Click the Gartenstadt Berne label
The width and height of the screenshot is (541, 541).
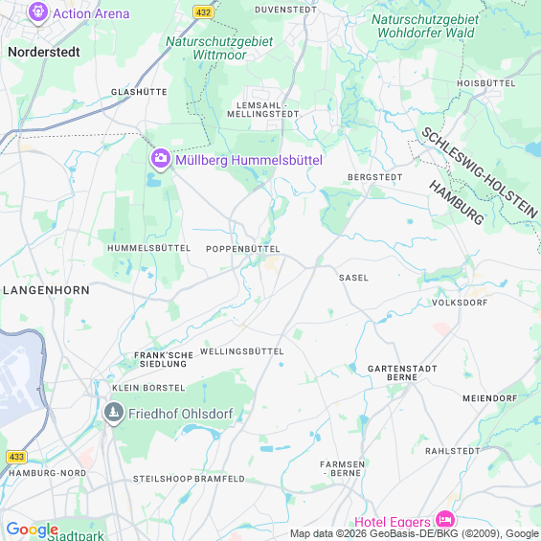coord(402,373)
